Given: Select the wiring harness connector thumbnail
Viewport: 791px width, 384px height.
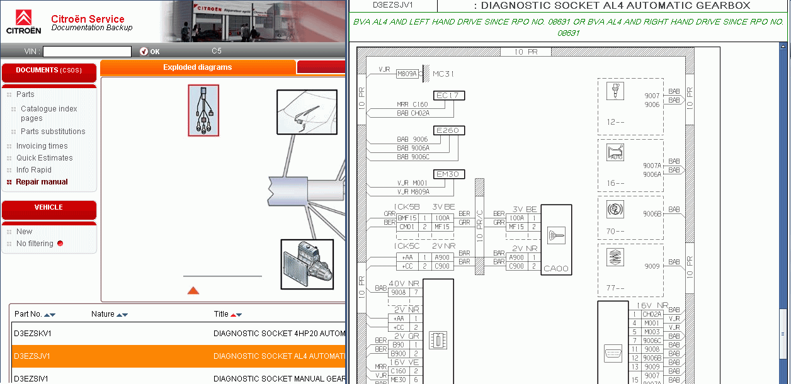Looking at the screenshot, I should point(203,110).
